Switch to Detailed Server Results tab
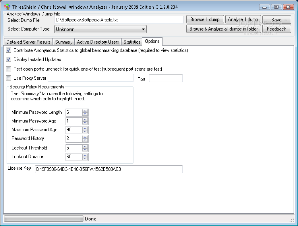This screenshot has width=298, height=226. (x=29, y=42)
